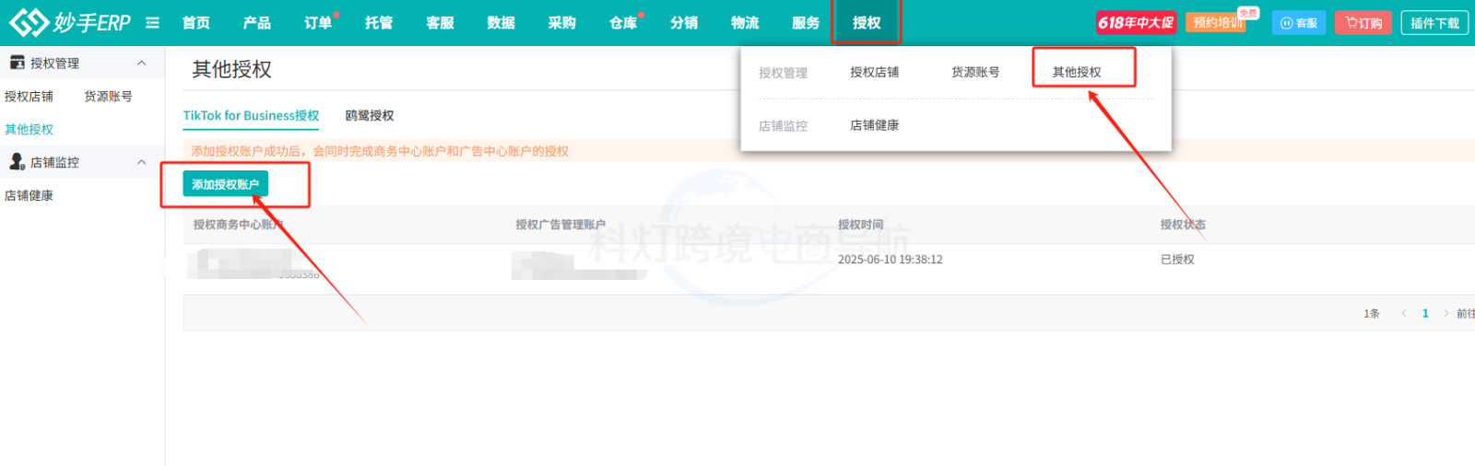The image size is (1475, 466).
Task: Click the 预约培训 button
Action: 1218,23
